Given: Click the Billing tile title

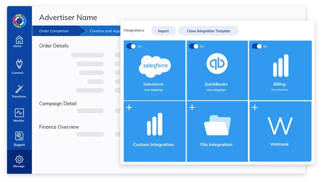Looking at the screenshot, I should click(x=279, y=84).
